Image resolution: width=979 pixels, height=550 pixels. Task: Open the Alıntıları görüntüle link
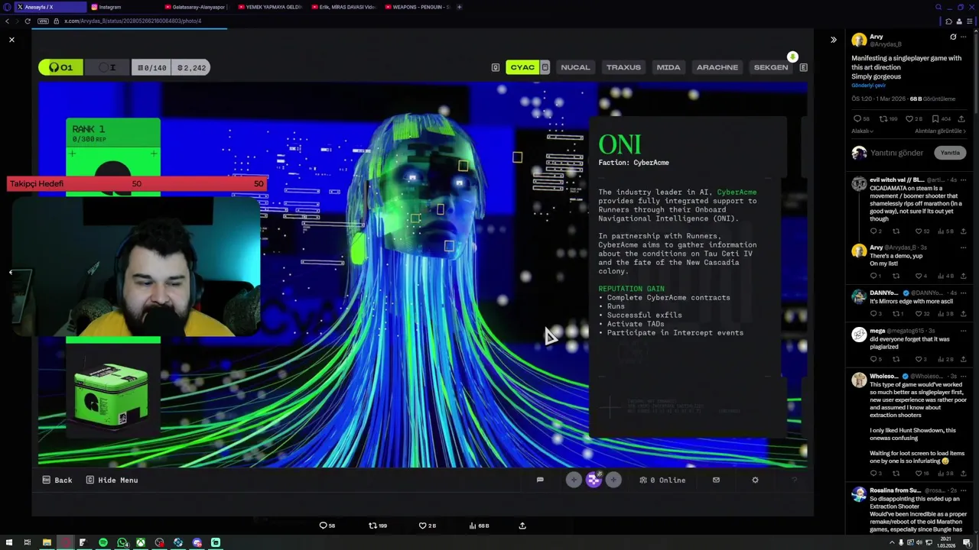tap(940, 131)
